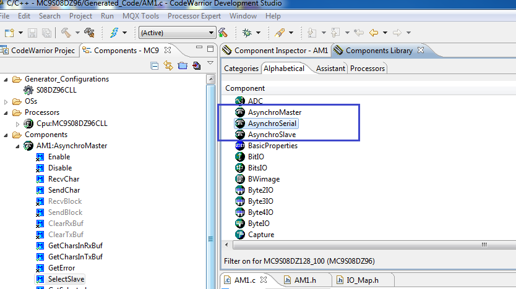Viewport: 516px width, 289px height.
Task: Collapse the Components folder
Action: (6, 135)
